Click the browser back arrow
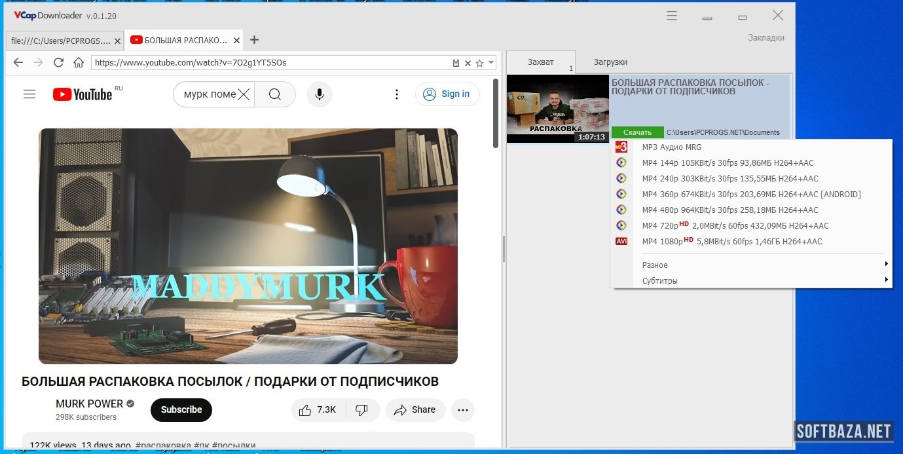The width and height of the screenshot is (903, 454). (x=18, y=63)
